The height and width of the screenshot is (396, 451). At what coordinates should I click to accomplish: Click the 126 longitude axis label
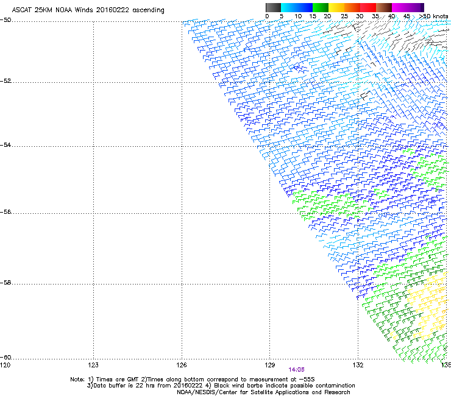pos(182,365)
